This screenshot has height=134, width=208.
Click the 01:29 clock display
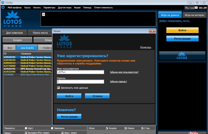[x=203, y=8]
